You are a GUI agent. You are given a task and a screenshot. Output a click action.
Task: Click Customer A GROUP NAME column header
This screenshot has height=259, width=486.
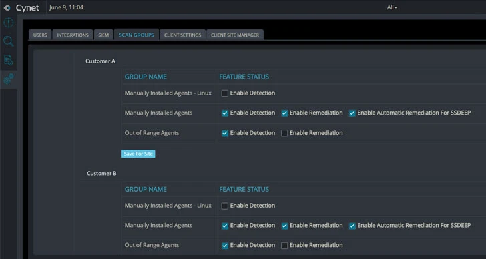[146, 77]
